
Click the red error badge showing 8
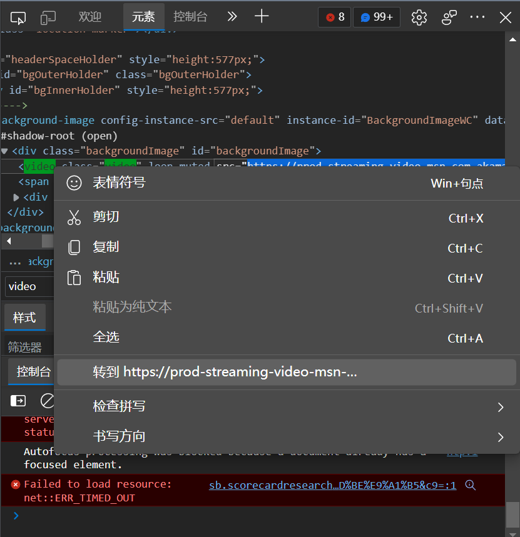(334, 18)
